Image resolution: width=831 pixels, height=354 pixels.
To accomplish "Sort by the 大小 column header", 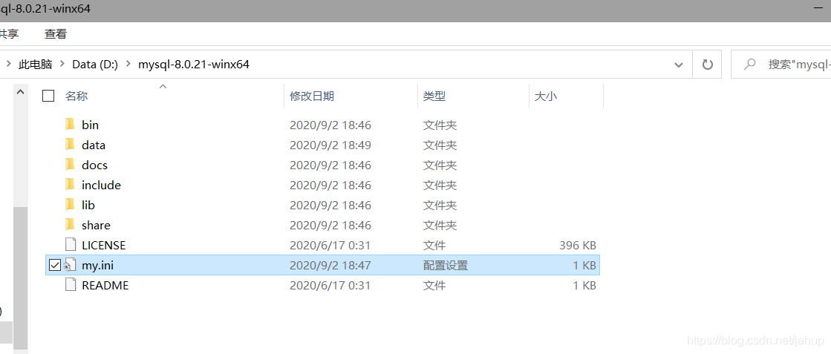I will click(546, 96).
